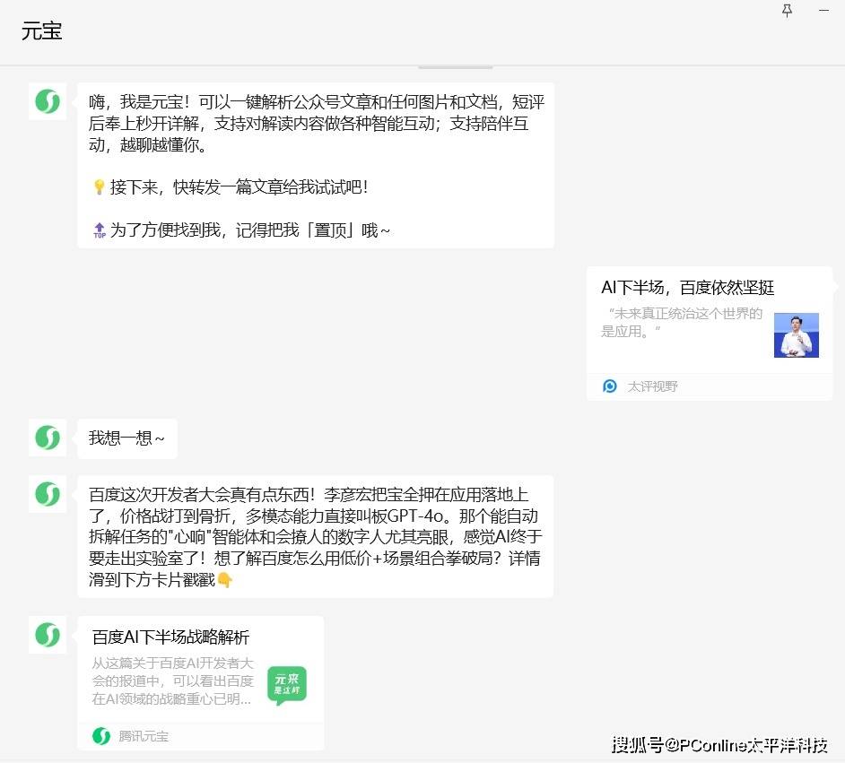Click 元宝 avatar beside 百度AI下半场战略解析 card

click(48, 634)
